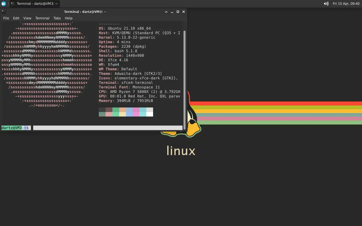Click the 'Icons: elementary-xfce-dark' line
362x226 pixels.
[x=138, y=78]
